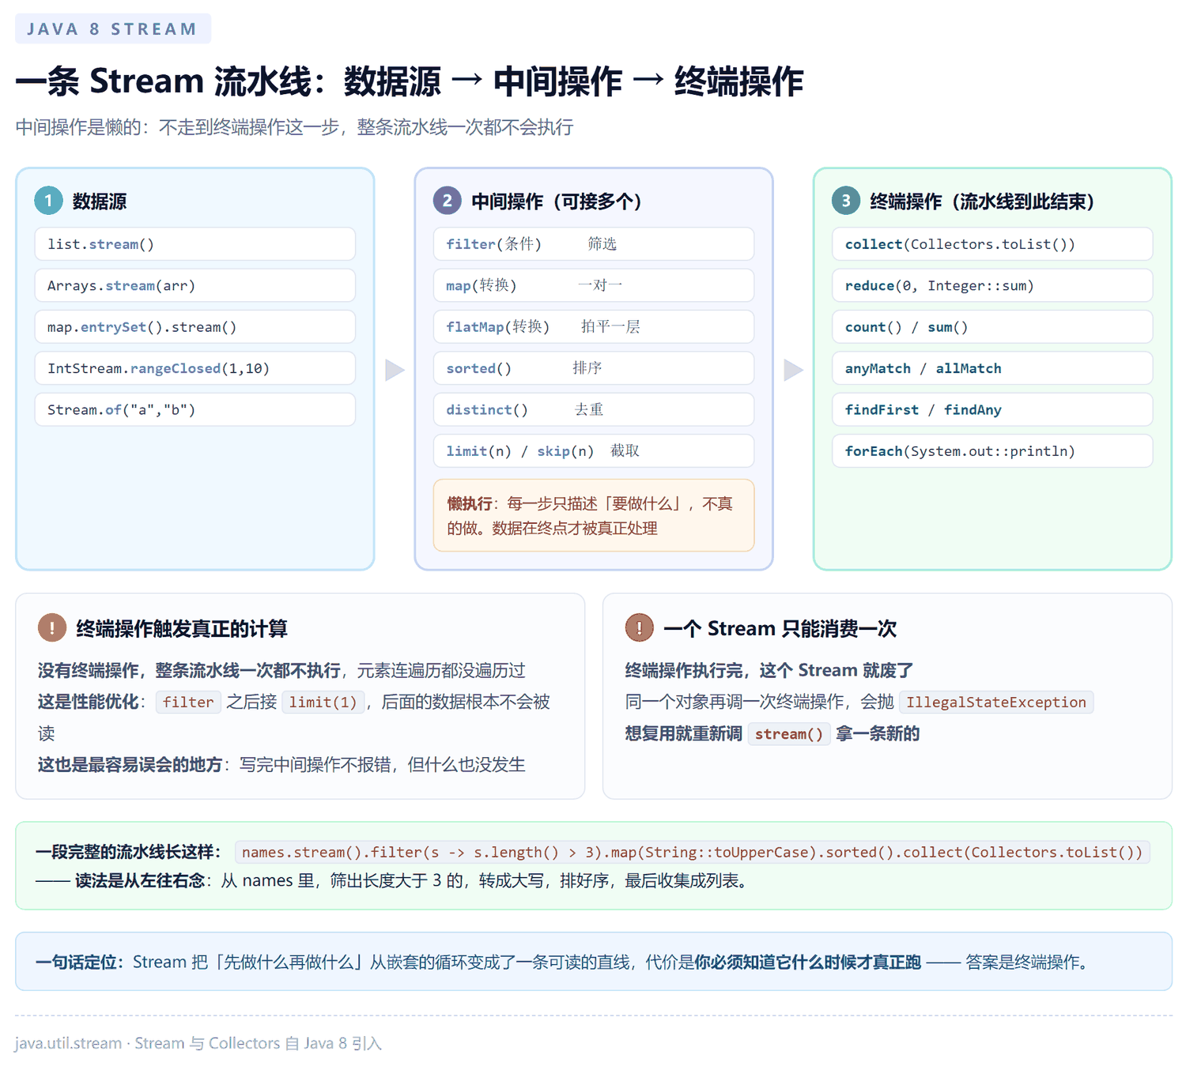Click the warning icon beside 一个 Stream 只能消费一次
The height and width of the screenshot is (1066, 1186).
pos(639,628)
